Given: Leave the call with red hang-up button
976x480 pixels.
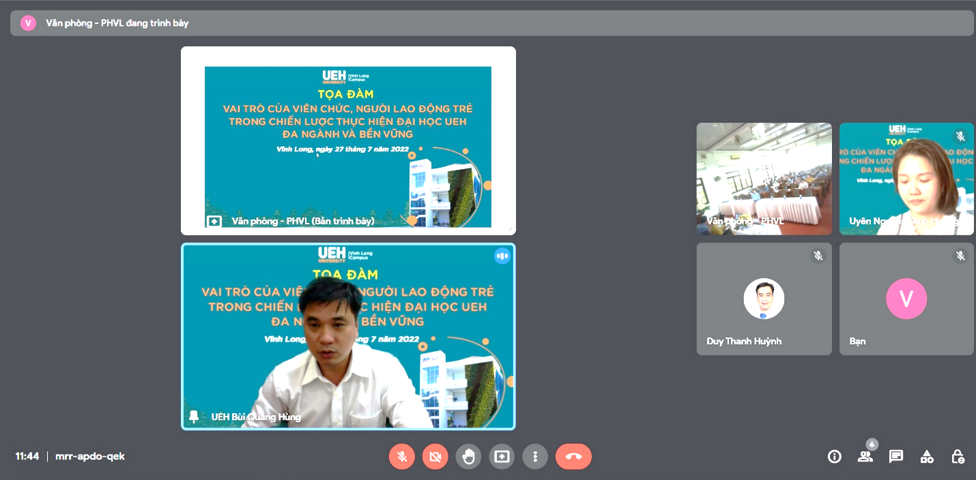Looking at the screenshot, I should 573,457.
